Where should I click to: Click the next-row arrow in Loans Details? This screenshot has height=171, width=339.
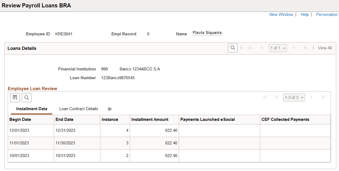click(x=294, y=48)
